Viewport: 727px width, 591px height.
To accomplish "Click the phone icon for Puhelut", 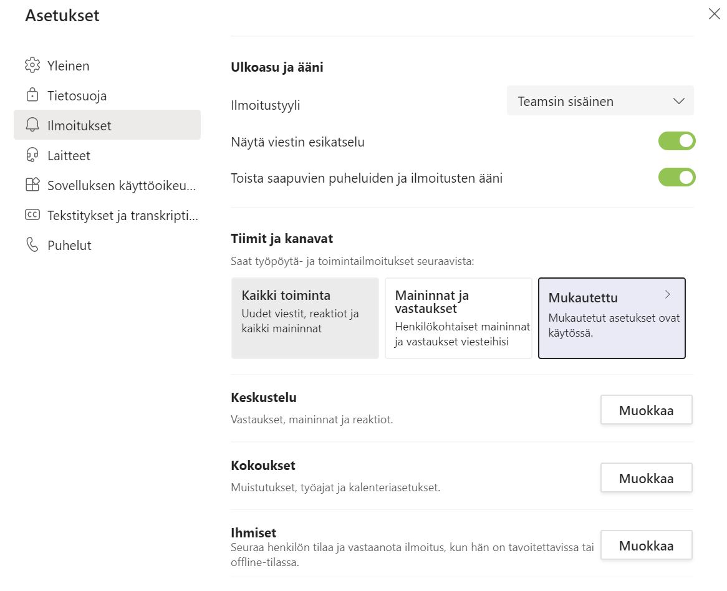I will coord(32,245).
